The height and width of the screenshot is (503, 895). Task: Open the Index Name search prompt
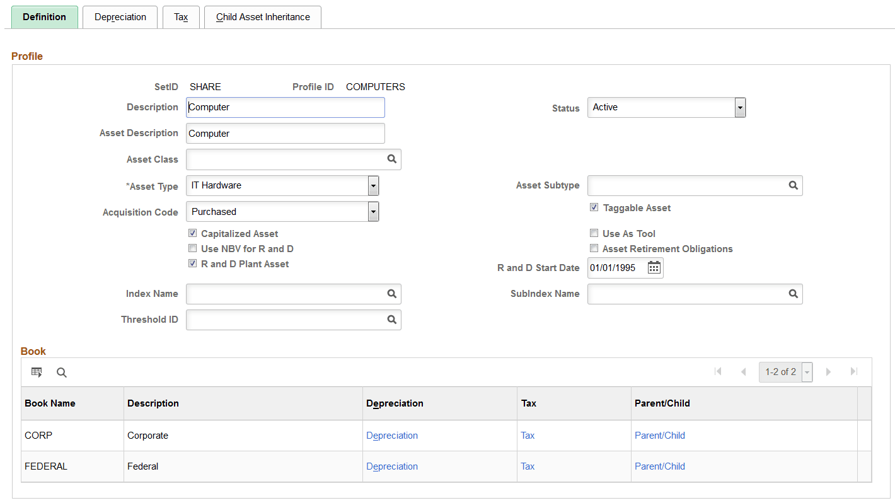click(x=392, y=294)
